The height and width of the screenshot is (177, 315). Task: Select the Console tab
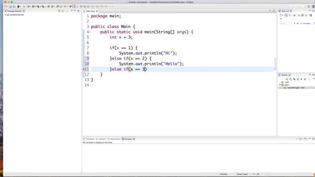pos(128,139)
